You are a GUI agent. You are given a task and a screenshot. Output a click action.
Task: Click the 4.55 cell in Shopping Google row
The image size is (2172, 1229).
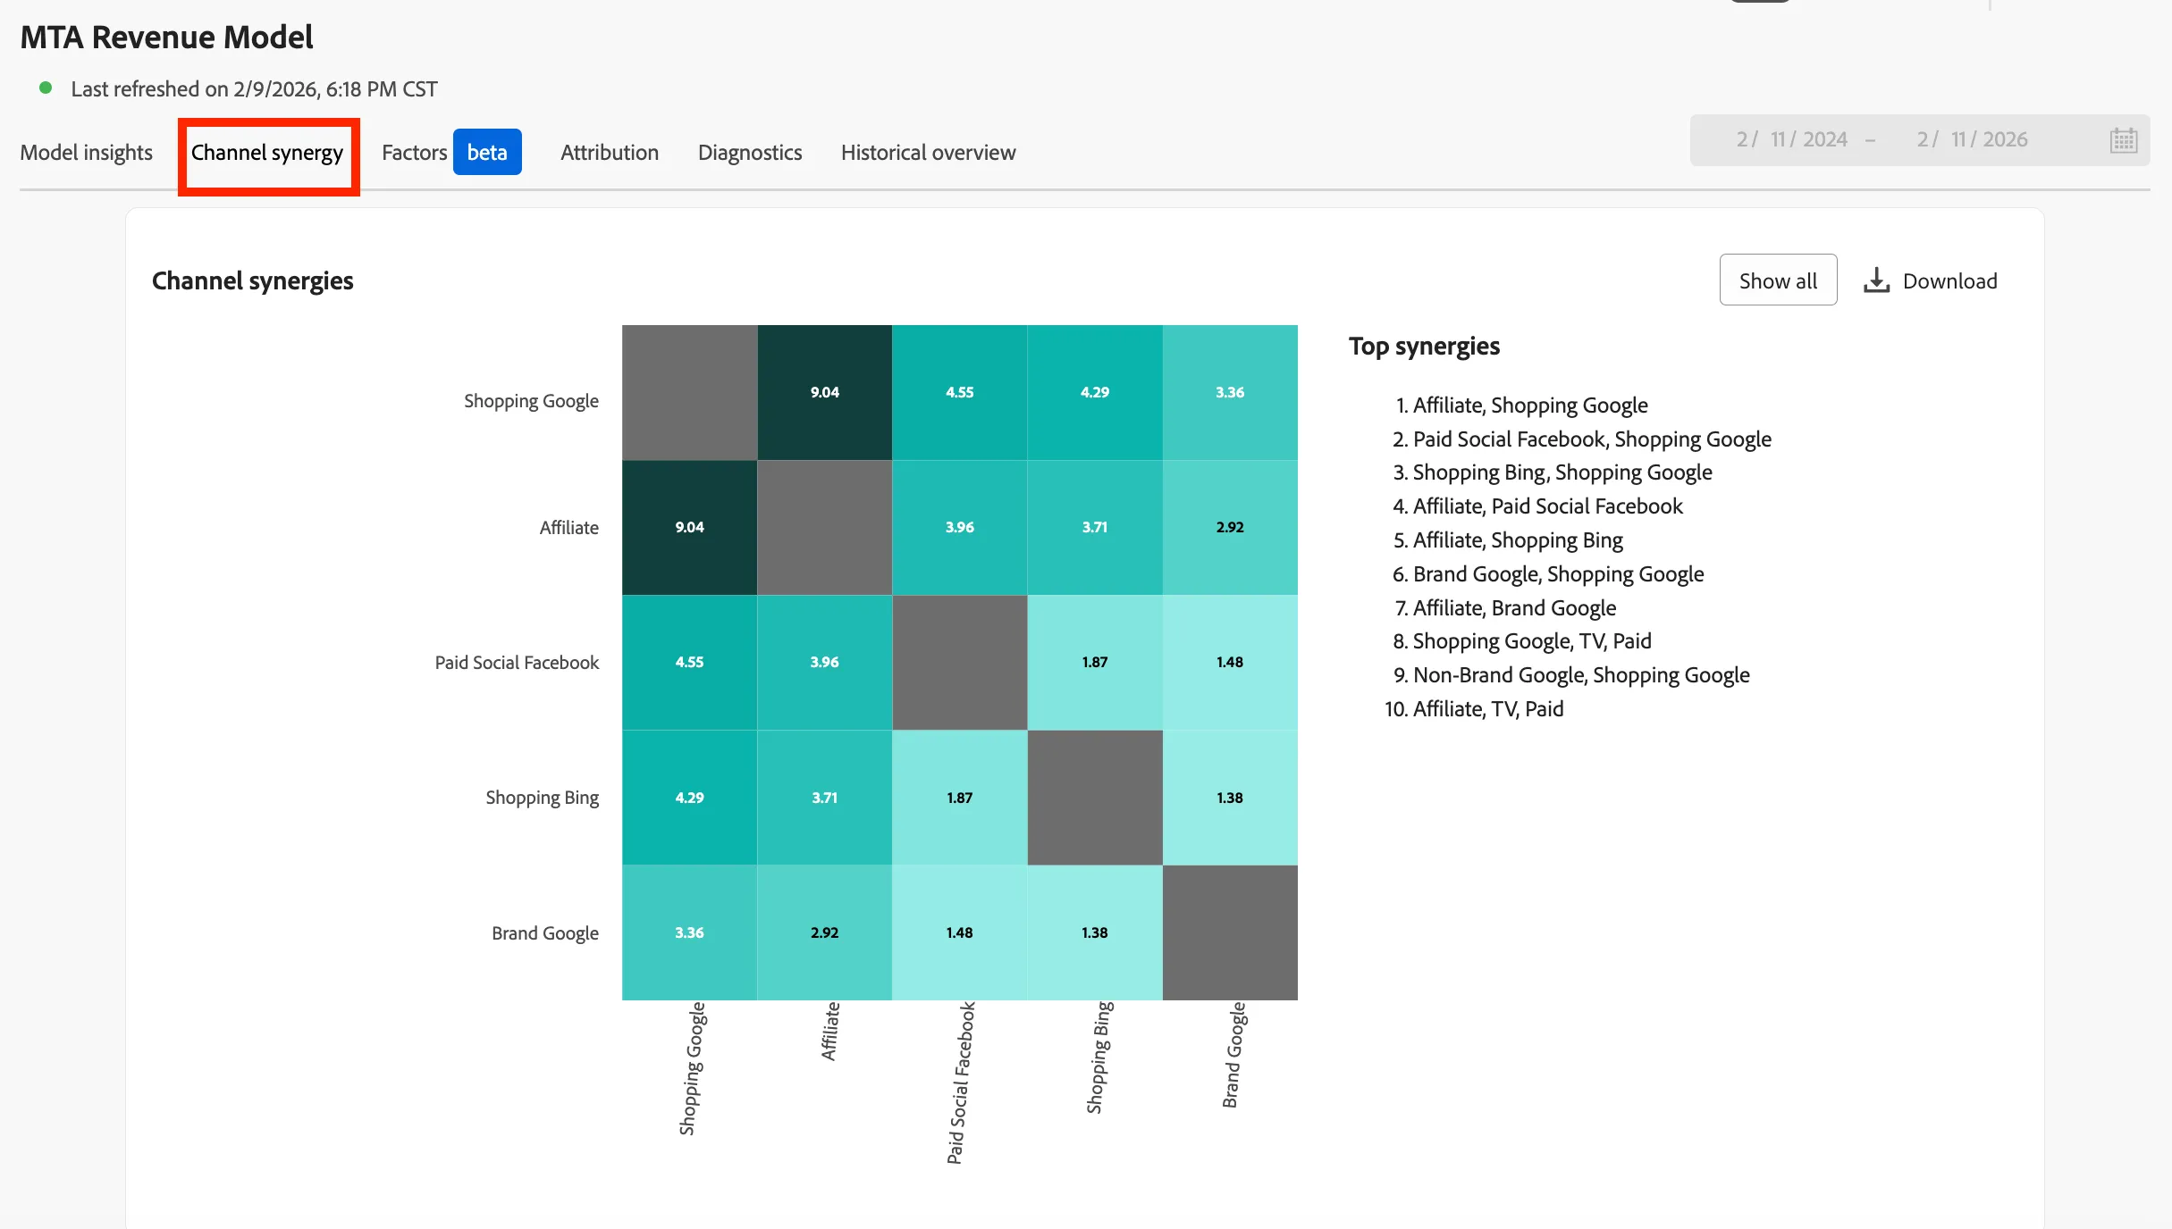coord(960,392)
